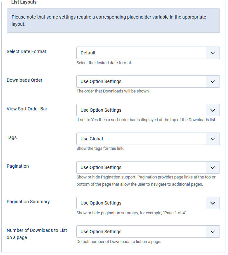Click the Downloads Order label
The height and width of the screenshot is (255, 228).
coord(24,80)
